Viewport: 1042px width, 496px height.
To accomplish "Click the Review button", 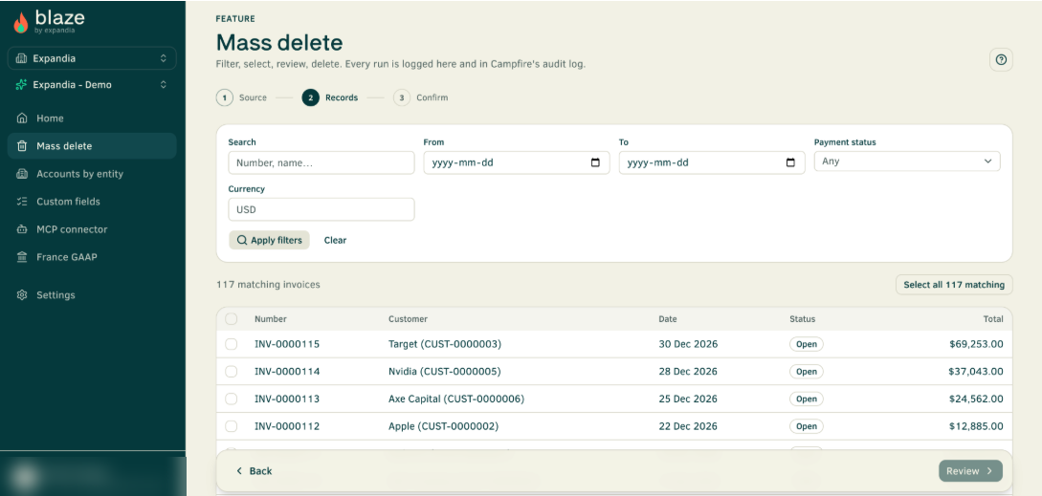I will click(x=970, y=471).
